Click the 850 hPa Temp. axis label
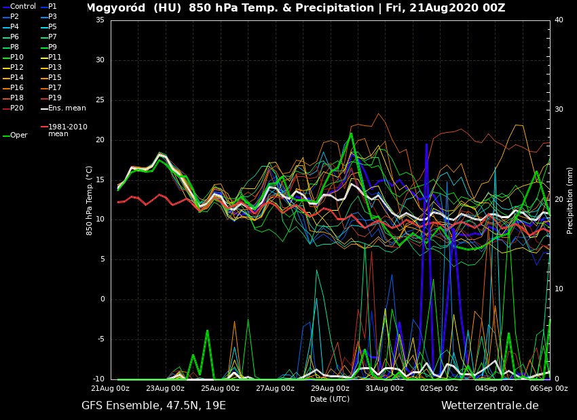 [x=90, y=200]
